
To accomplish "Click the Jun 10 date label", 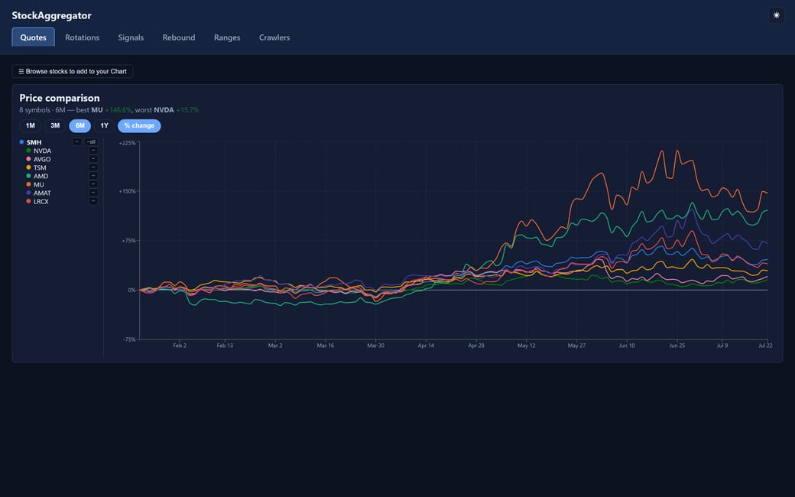I will 627,346.
